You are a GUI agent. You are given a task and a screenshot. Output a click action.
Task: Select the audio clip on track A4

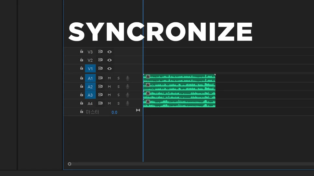coord(179,103)
